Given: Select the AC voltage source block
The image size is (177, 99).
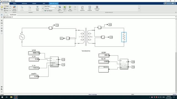Looking at the screenshot, I should point(22,37).
